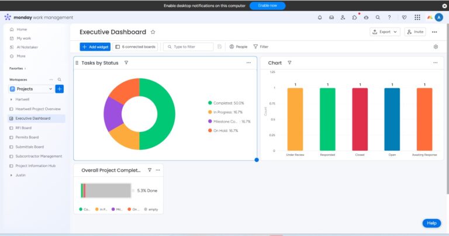Open the Chart widget three-dot menu
The width and height of the screenshot is (449, 236).
pos(435,63)
